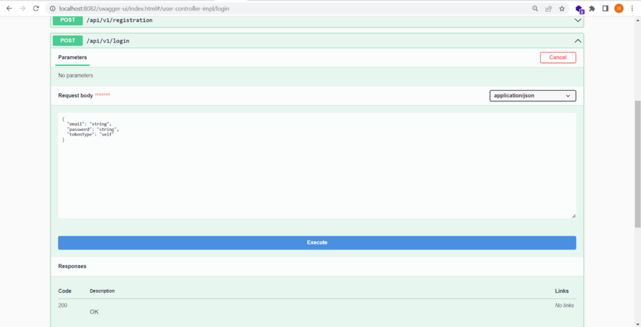The width and height of the screenshot is (641, 327).
Task: Bookmark this page with the star
Action: 562,8
